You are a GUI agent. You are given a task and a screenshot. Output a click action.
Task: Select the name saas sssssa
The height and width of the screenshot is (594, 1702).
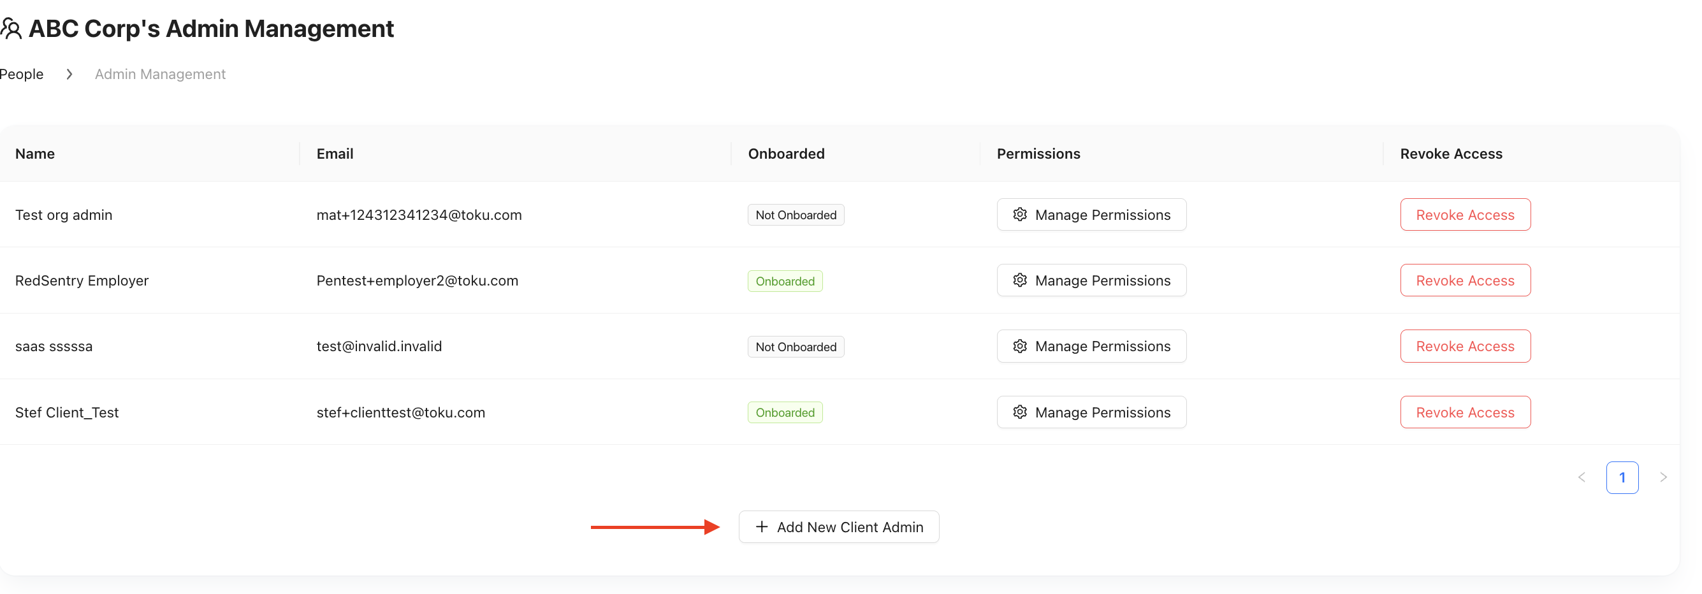(x=54, y=346)
